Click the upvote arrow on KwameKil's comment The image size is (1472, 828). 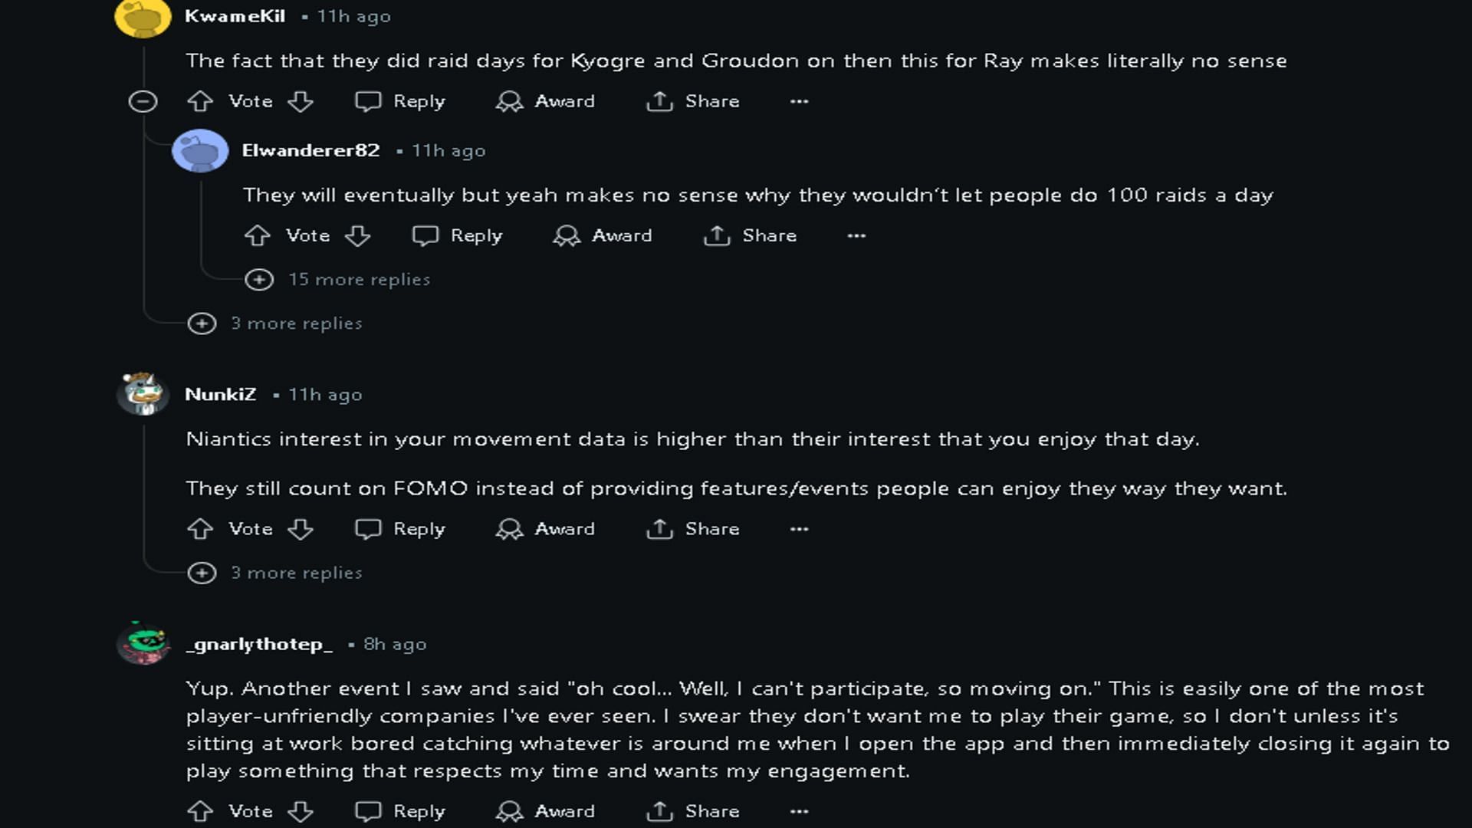point(199,100)
